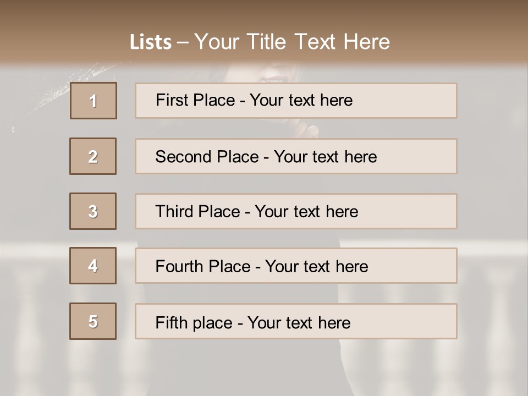Click the 'First Place' text bar
528x396 pixels.
(x=296, y=101)
